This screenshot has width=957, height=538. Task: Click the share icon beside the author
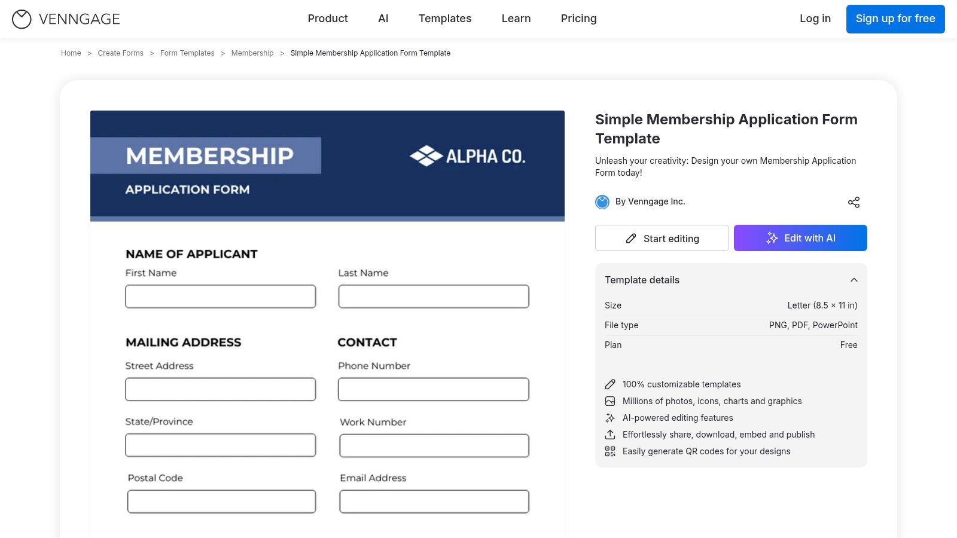click(854, 202)
